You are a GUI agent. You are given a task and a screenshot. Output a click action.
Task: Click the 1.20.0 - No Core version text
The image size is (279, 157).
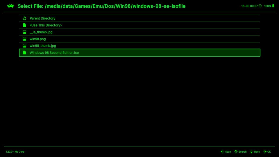pyautogui.click(x=15, y=152)
